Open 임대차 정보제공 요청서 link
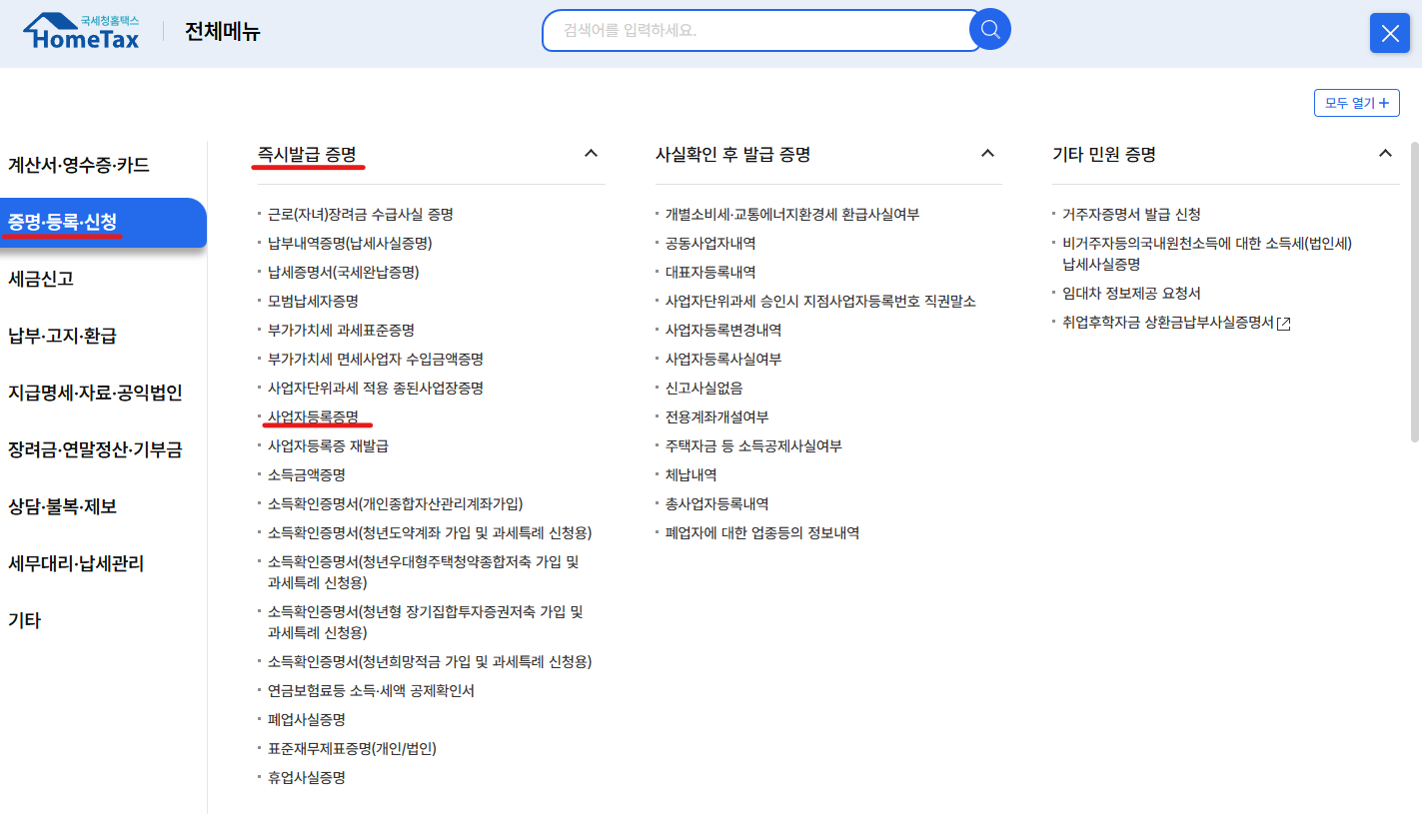The height and width of the screenshot is (814, 1422). click(1131, 294)
